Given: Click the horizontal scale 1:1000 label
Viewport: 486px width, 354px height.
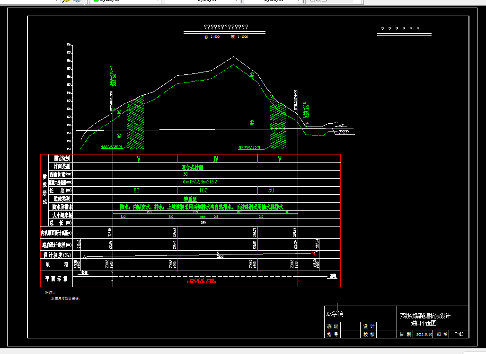Looking at the screenshot, I should [239, 37].
